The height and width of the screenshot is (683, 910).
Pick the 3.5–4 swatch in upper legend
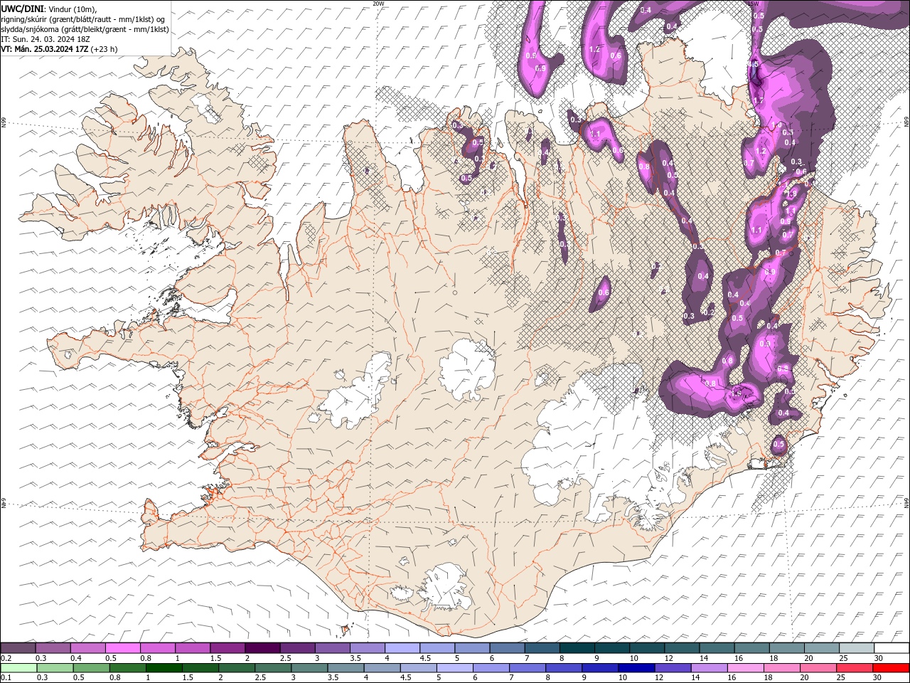(x=367, y=648)
